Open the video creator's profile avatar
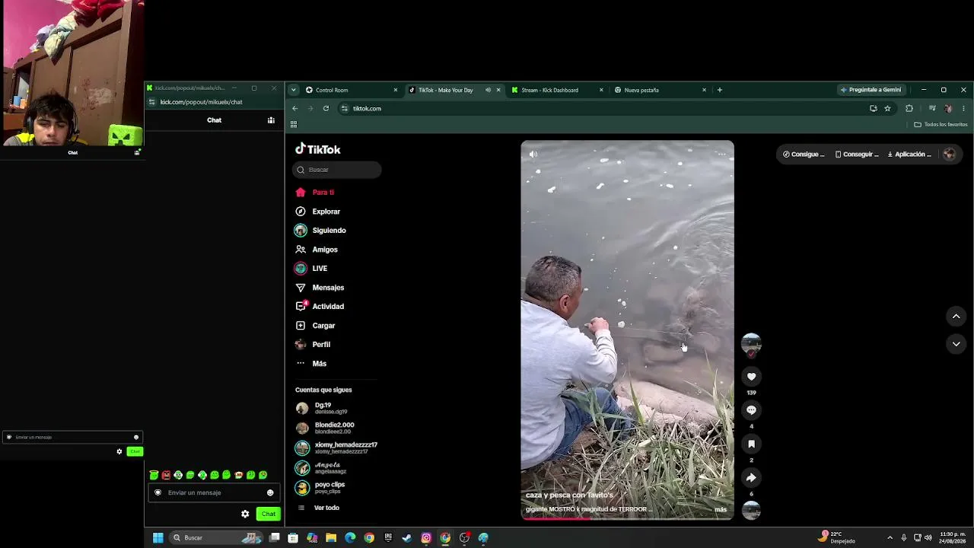Viewport: 974px width, 548px height. [751, 343]
